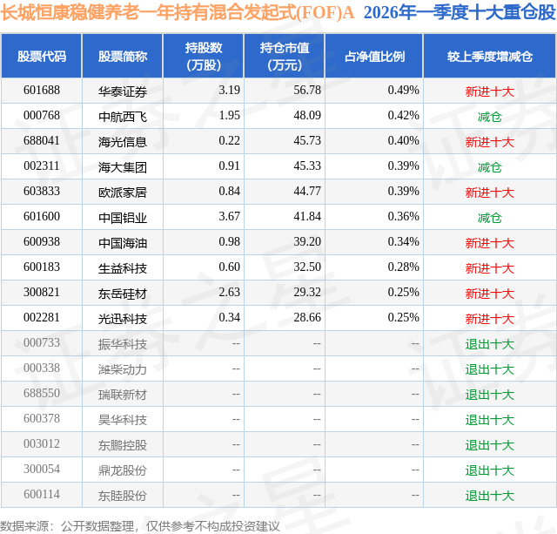557x534 pixels.
Task: Click shares value 0.22 for 海光信息
Action: coord(229,141)
